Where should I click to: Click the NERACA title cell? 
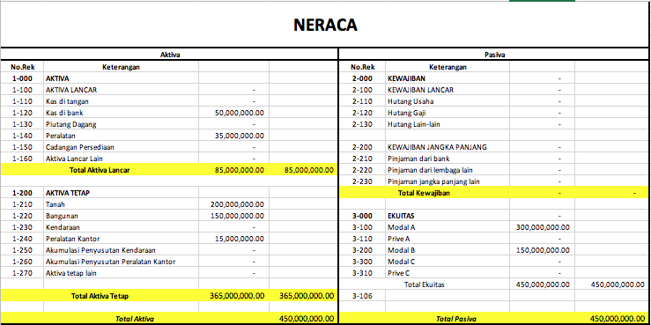coord(325,25)
